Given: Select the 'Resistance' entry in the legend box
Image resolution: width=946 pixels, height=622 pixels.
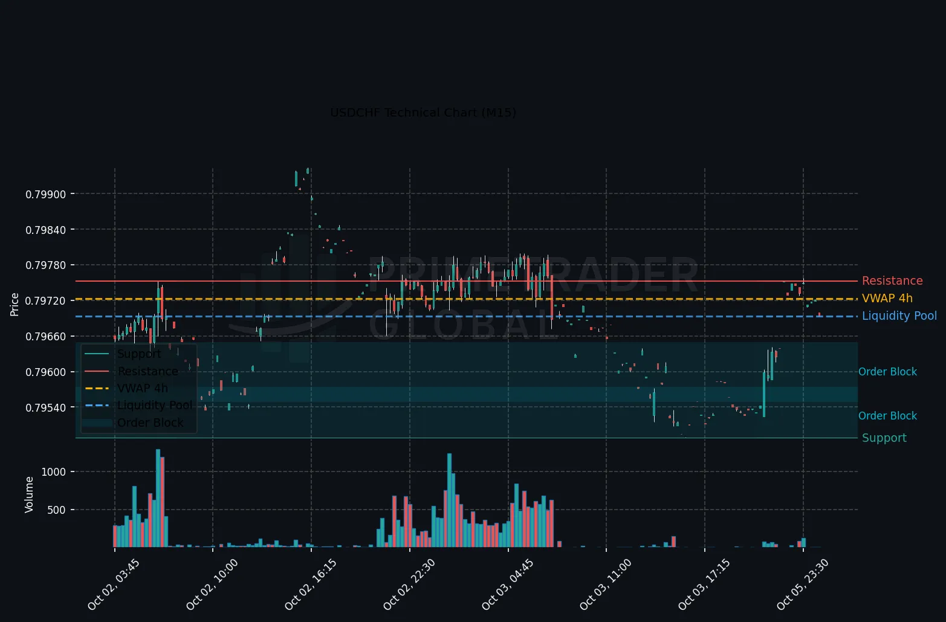Looking at the screenshot, I should point(148,371).
